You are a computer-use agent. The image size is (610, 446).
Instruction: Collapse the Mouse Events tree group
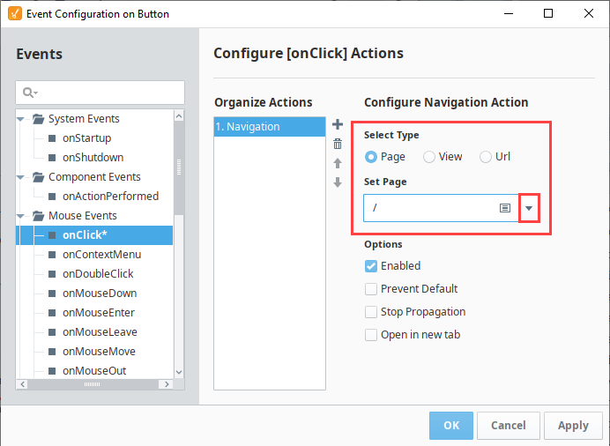[21, 216]
